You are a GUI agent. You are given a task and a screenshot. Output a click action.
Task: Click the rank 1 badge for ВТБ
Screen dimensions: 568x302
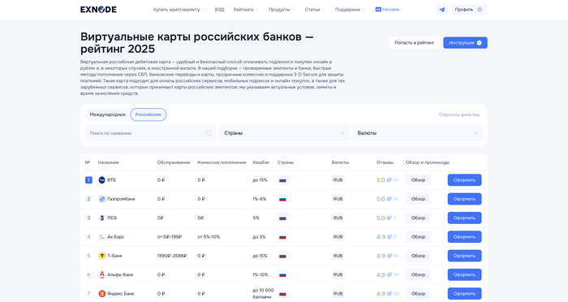[88, 180]
